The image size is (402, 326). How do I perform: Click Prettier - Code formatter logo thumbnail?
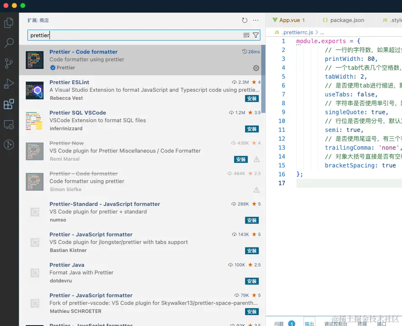point(35,60)
